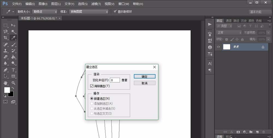
Task: Switch to the 路径 tab
Action: pos(236,21)
